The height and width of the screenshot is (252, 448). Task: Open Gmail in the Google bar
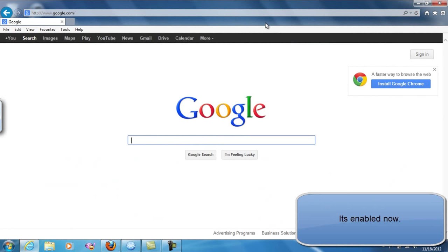146,38
